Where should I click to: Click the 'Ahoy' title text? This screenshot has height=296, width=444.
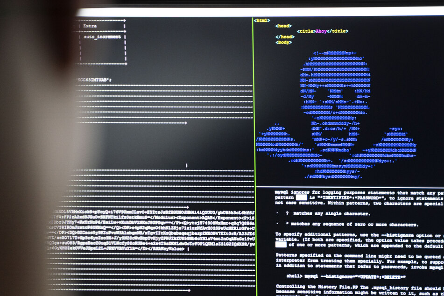pos(321,31)
